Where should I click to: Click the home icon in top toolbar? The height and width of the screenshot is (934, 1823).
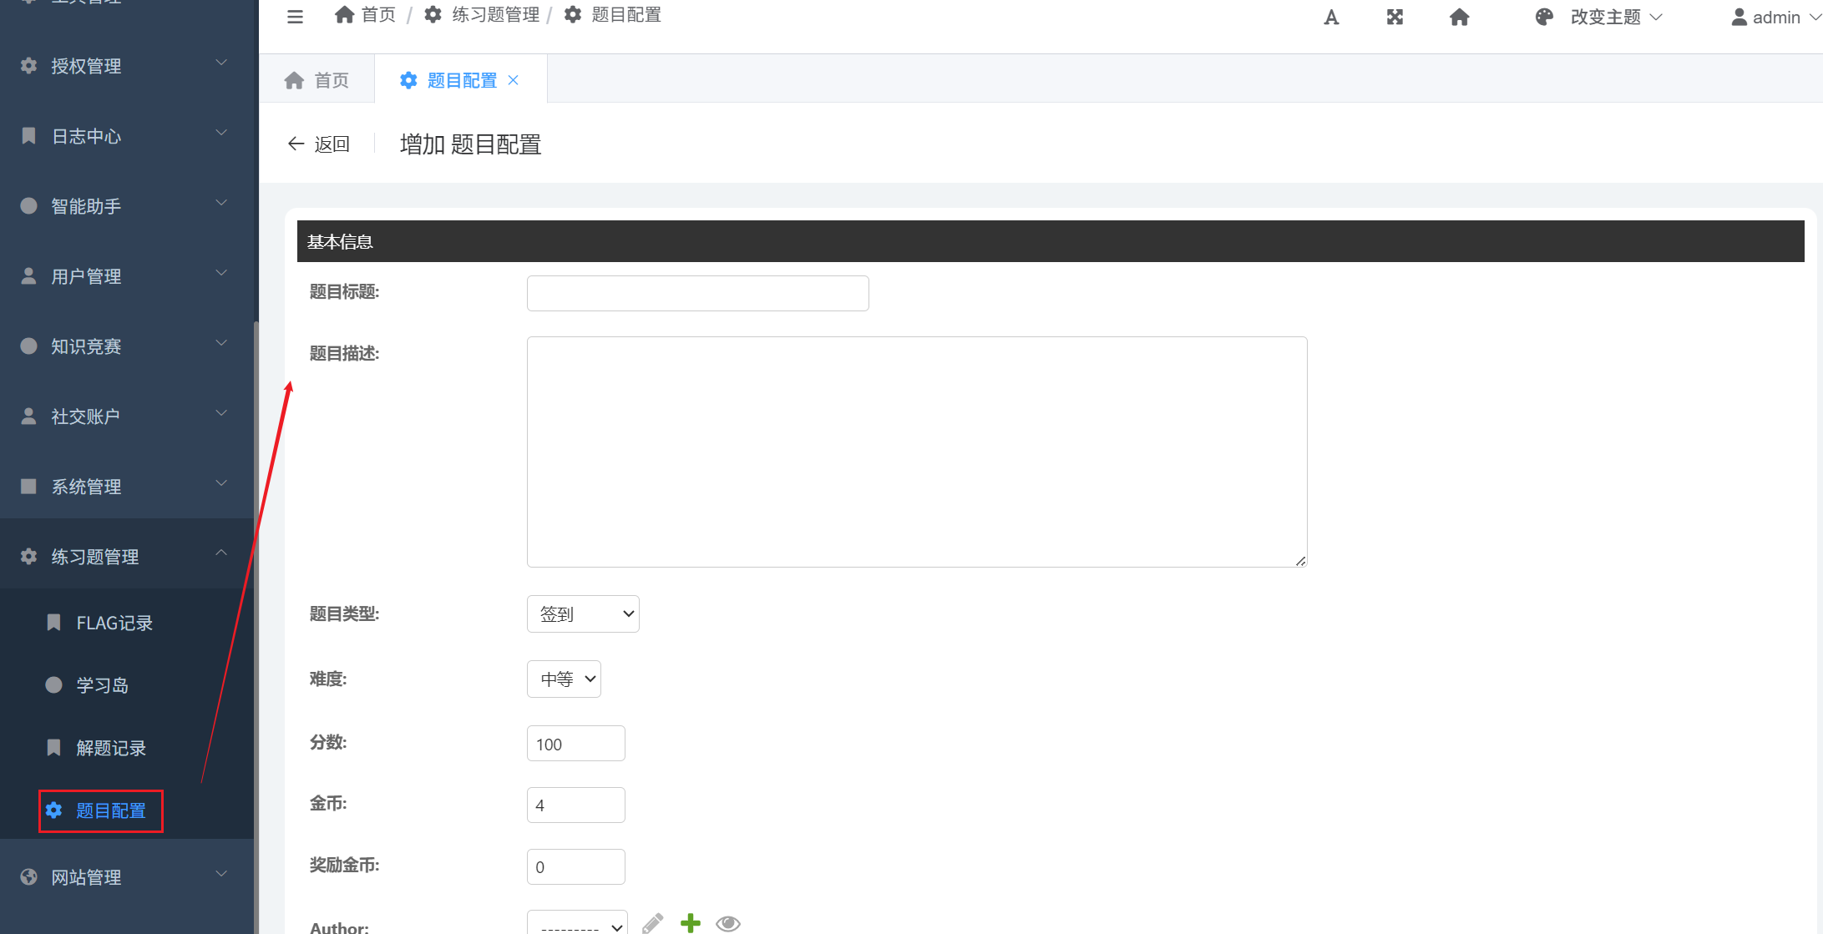point(1459,18)
